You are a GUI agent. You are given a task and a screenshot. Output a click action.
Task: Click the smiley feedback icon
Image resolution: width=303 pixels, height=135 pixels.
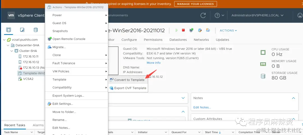click(x=300, y=15)
